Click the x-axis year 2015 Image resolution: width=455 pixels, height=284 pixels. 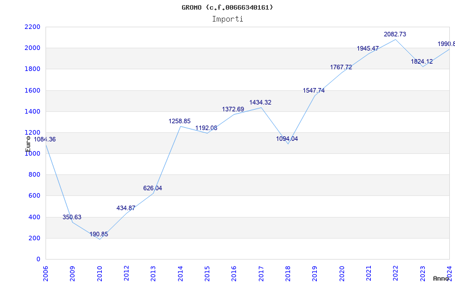point(207,274)
